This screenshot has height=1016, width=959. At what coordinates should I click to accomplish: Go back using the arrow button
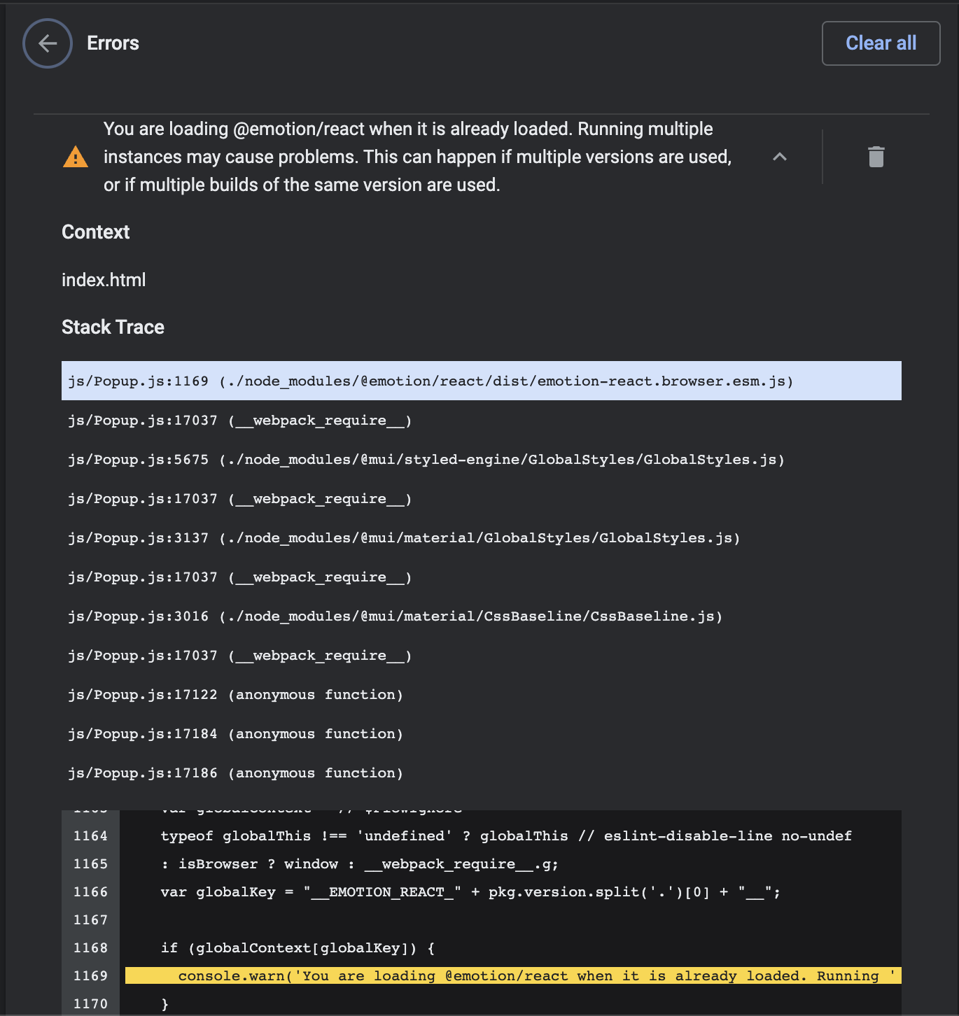click(48, 43)
